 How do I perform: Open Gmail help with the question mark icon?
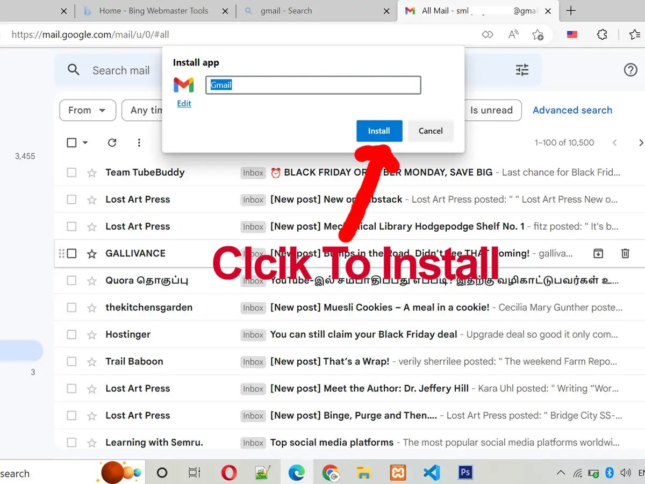[630, 70]
